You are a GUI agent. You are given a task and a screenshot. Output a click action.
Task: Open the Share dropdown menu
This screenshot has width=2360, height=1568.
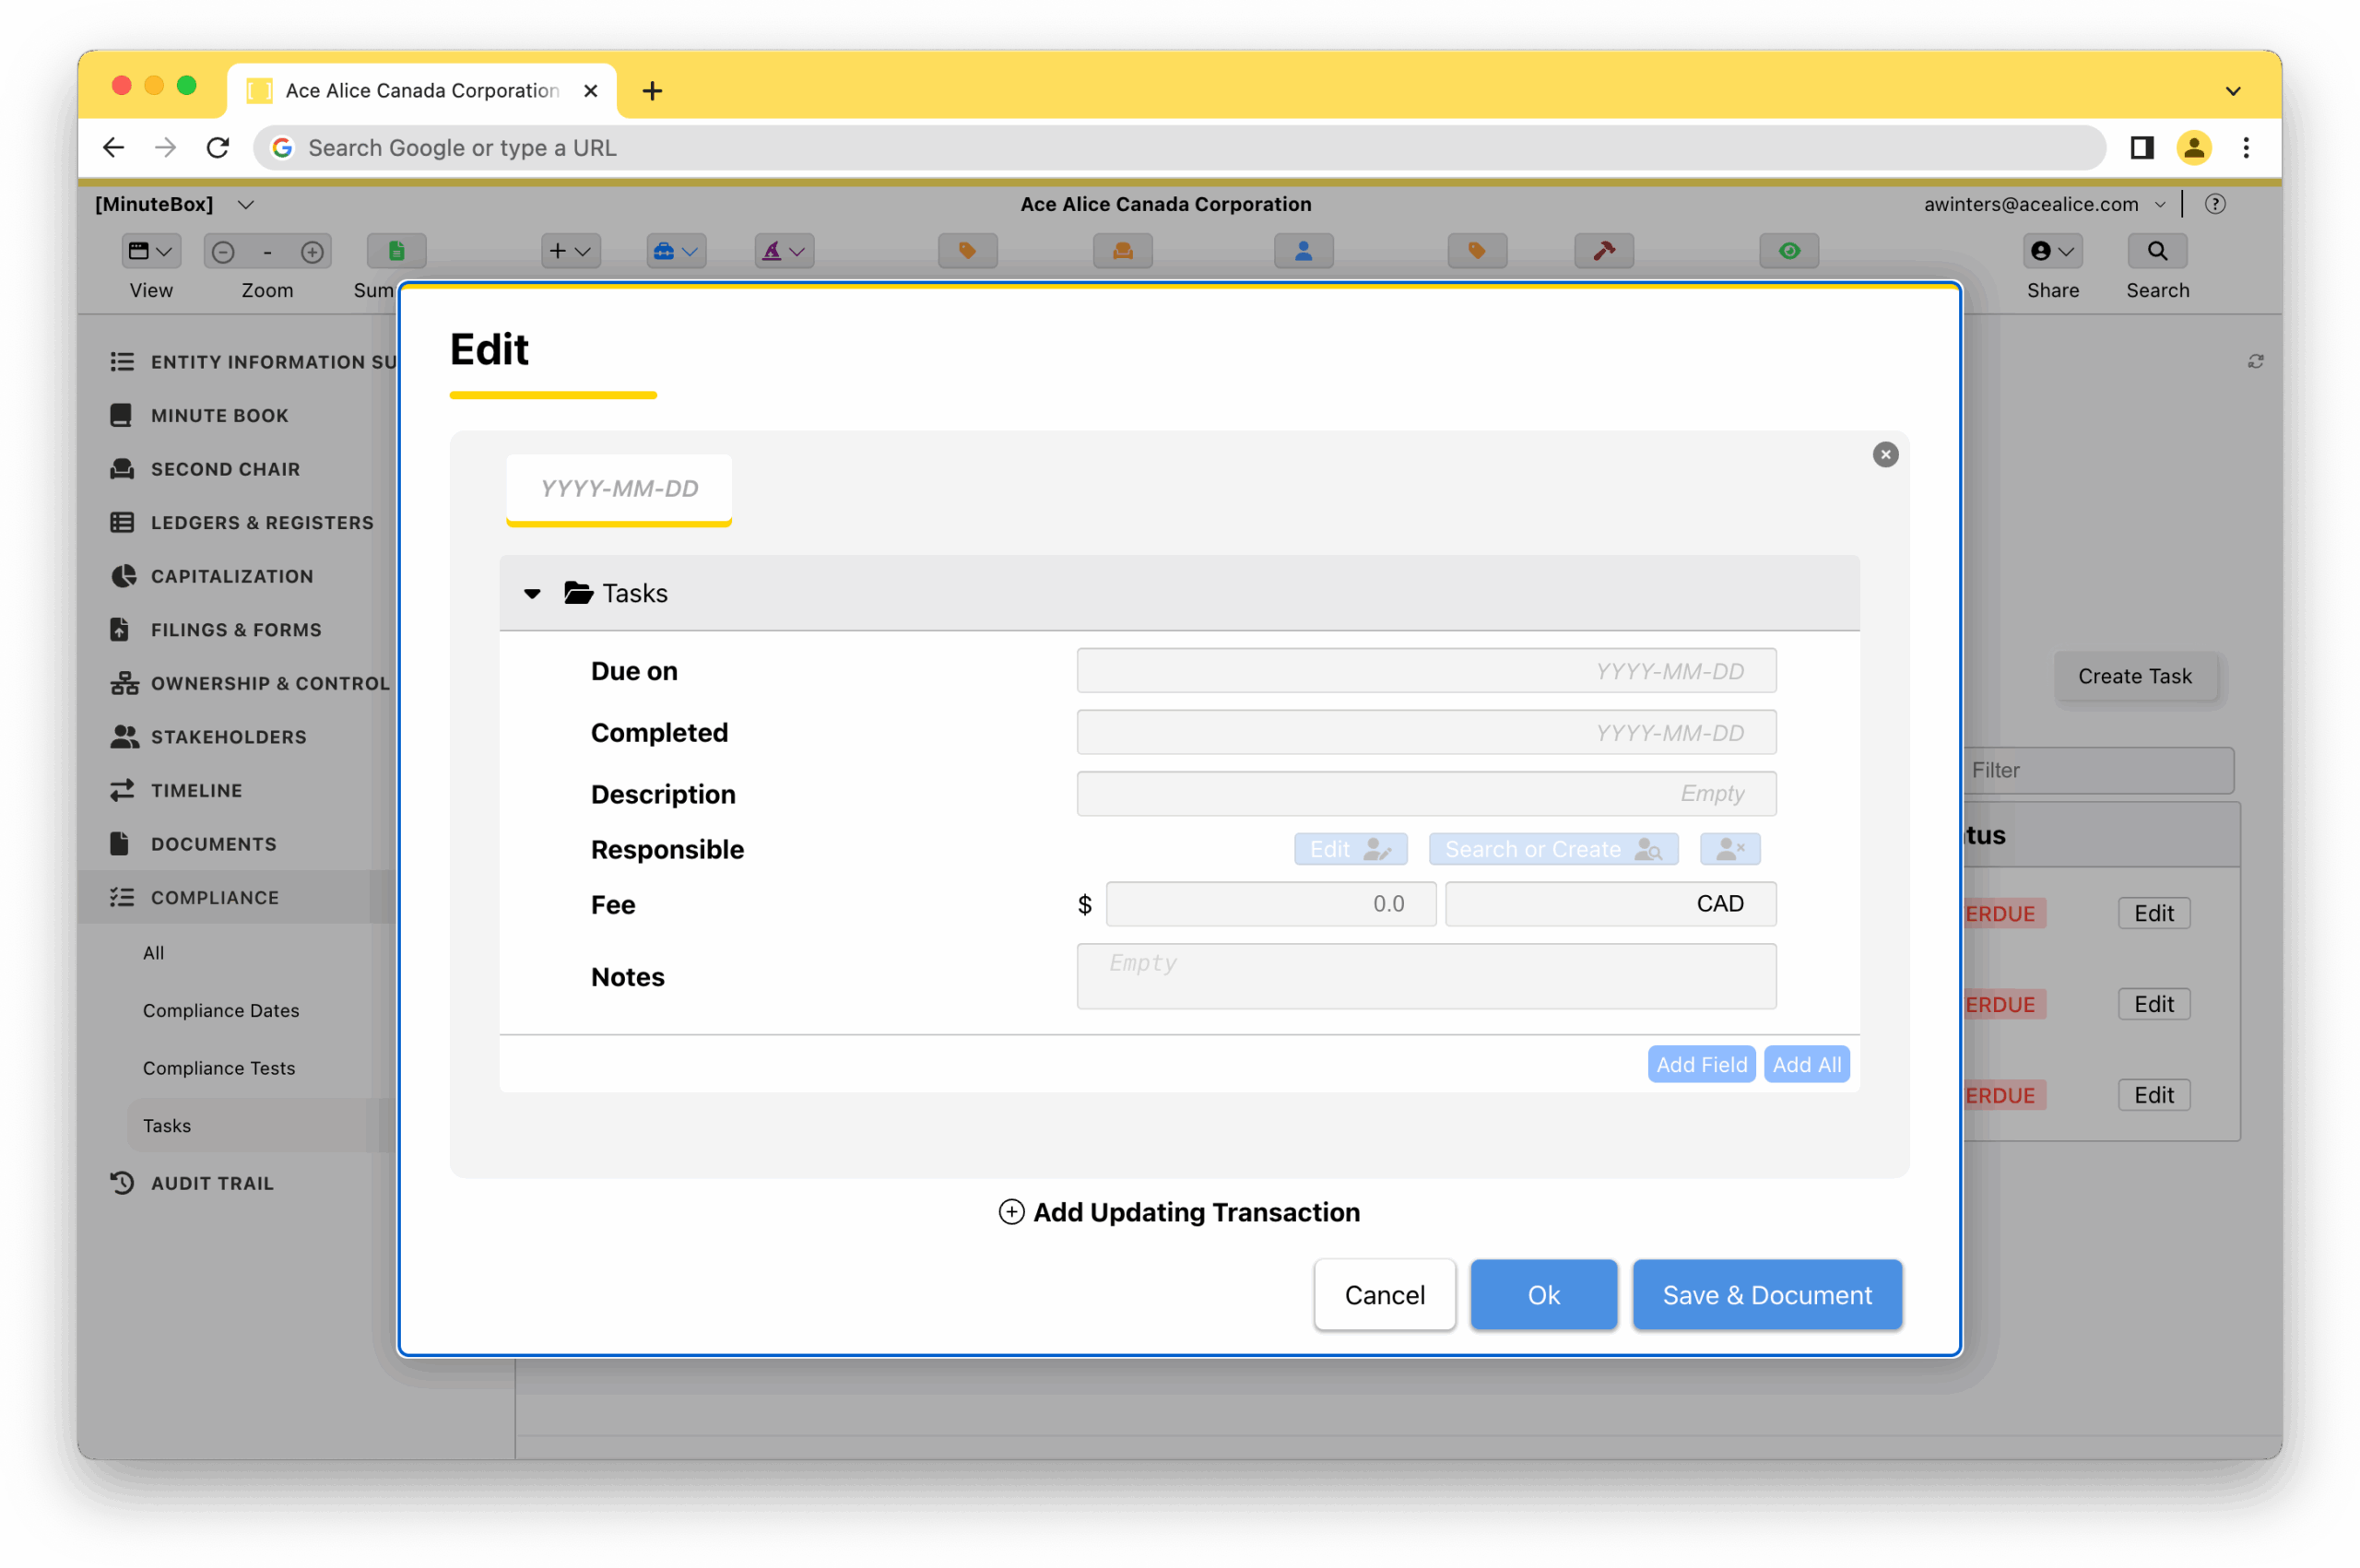(2052, 251)
